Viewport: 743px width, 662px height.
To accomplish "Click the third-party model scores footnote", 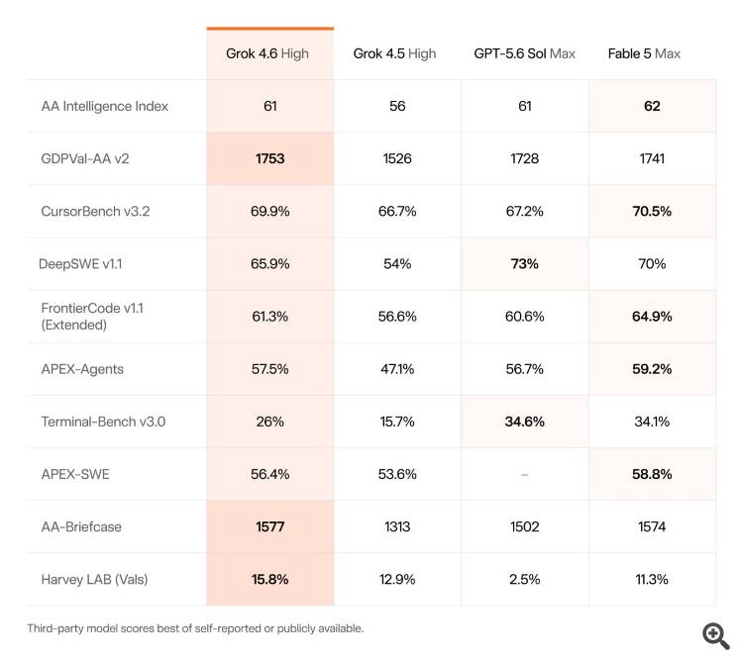I will [x=195, y=628].
